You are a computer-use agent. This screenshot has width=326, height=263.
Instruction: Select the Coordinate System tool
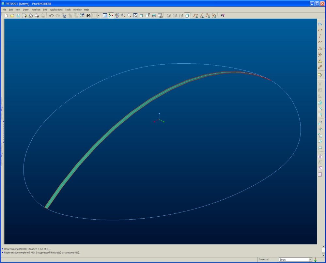[320, 55]
